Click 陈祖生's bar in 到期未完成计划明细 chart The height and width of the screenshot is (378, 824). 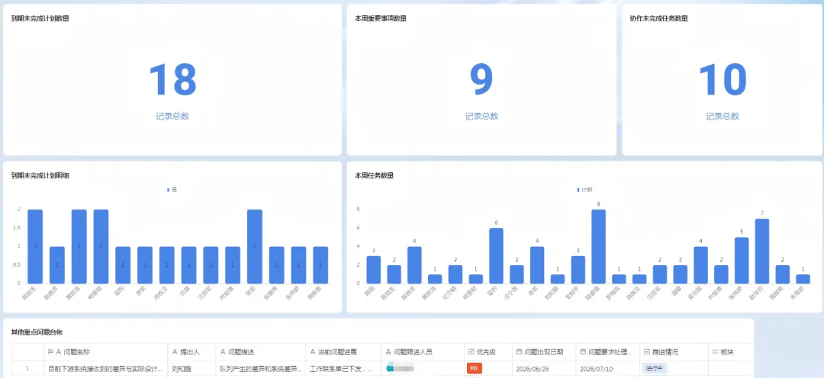coord(35,247)
